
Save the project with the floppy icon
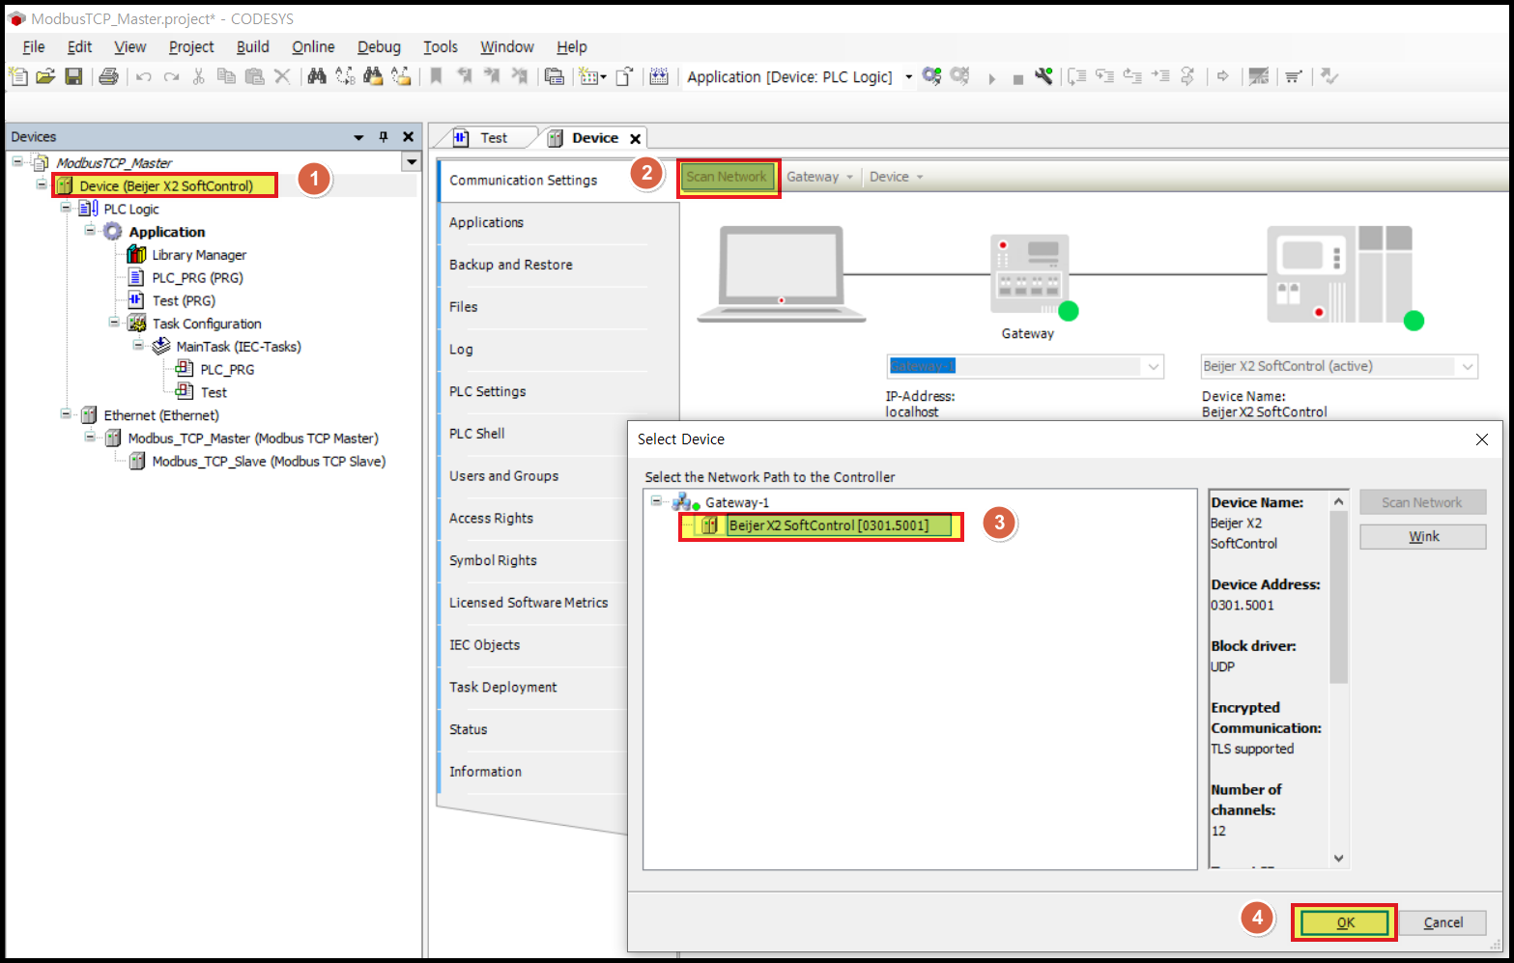pos(73,76)
